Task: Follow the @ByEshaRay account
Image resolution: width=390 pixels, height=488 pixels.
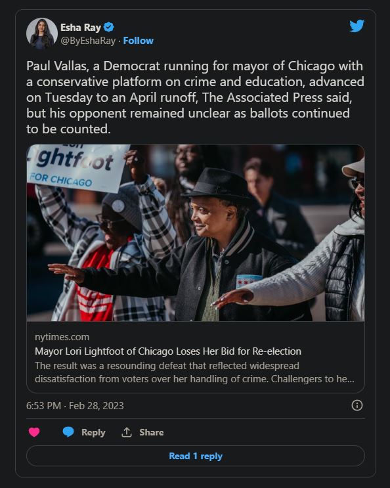Action: coord(138,41)
